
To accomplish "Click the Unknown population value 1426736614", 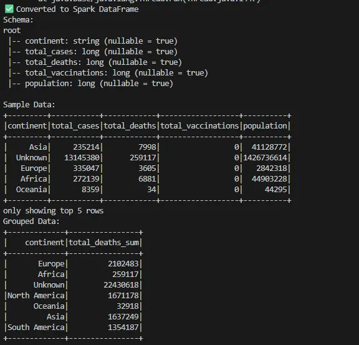I will [265, 158].
